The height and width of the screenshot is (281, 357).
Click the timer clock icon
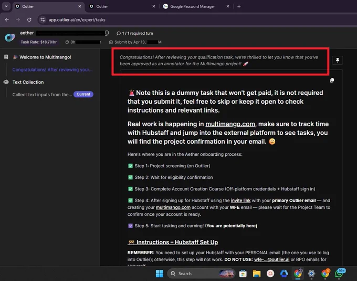(67, 42)
